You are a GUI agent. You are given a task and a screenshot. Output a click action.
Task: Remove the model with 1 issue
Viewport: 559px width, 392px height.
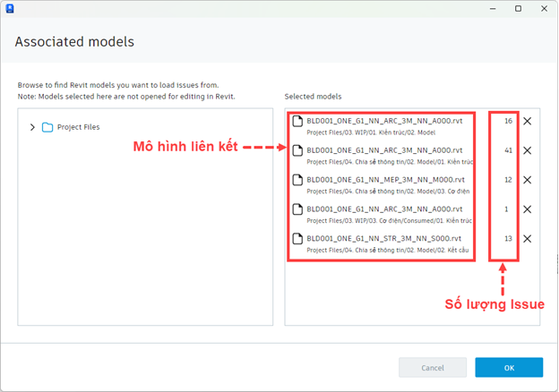point(528,209)
